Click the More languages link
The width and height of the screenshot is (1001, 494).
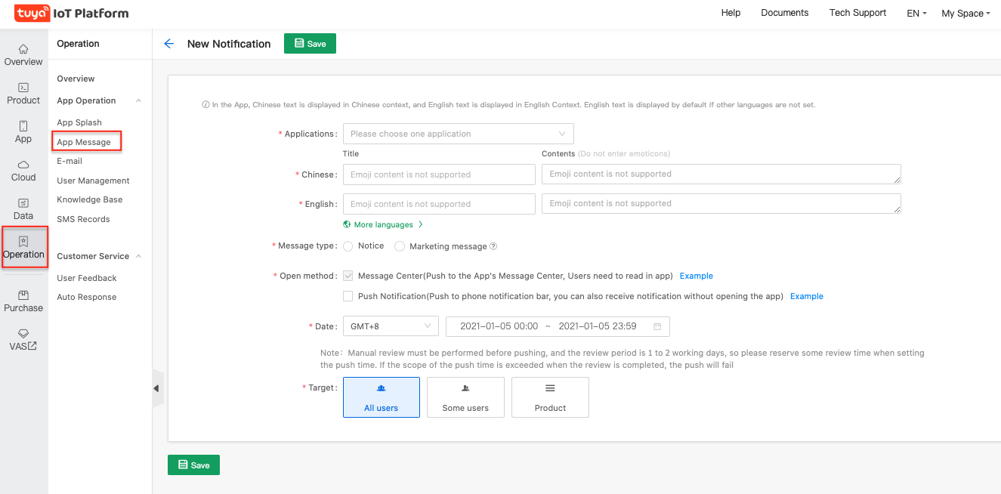(382, 224)
